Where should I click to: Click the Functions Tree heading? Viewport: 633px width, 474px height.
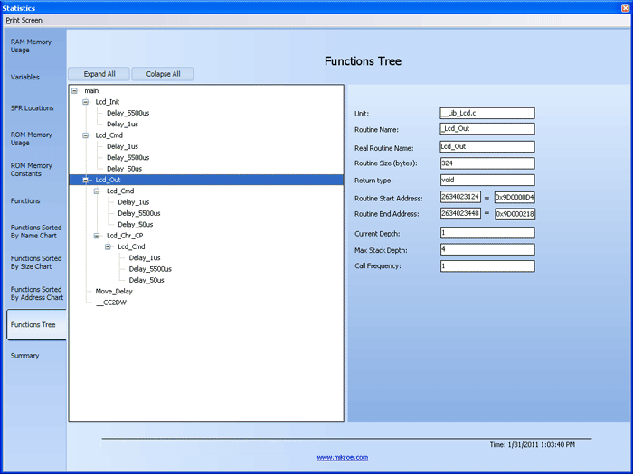point(363,61)
